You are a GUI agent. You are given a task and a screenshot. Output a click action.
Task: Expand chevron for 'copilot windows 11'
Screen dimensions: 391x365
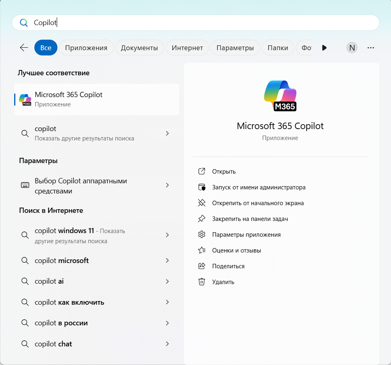pyautogui.click(x=167, y=235)
